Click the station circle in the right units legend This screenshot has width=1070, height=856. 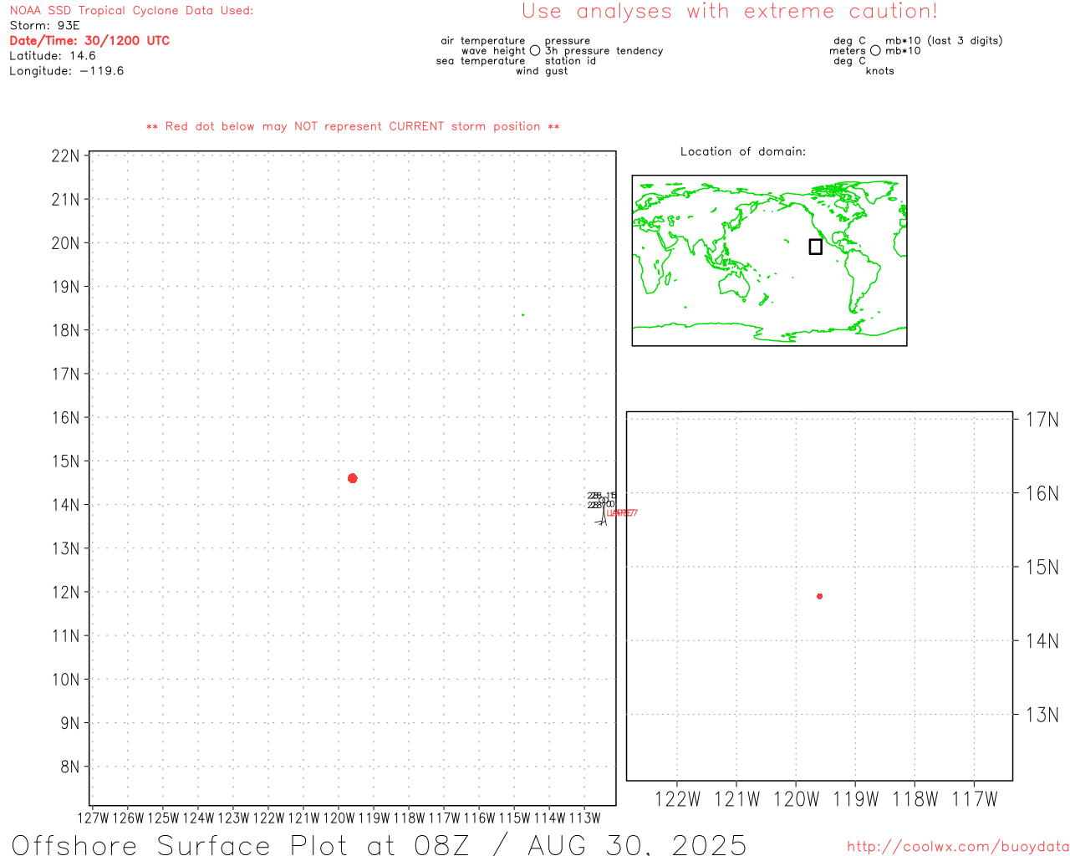[875, 51]
